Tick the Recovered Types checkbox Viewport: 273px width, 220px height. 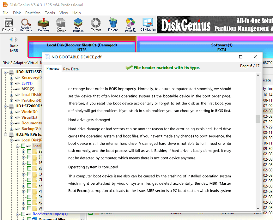[23, 214]
